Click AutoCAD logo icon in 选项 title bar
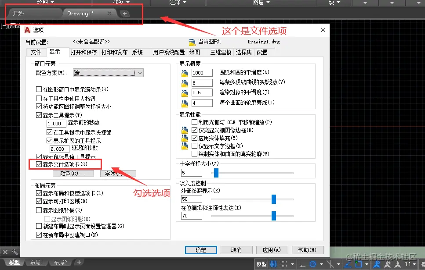 pyautogui.click(x=27, y=30)
